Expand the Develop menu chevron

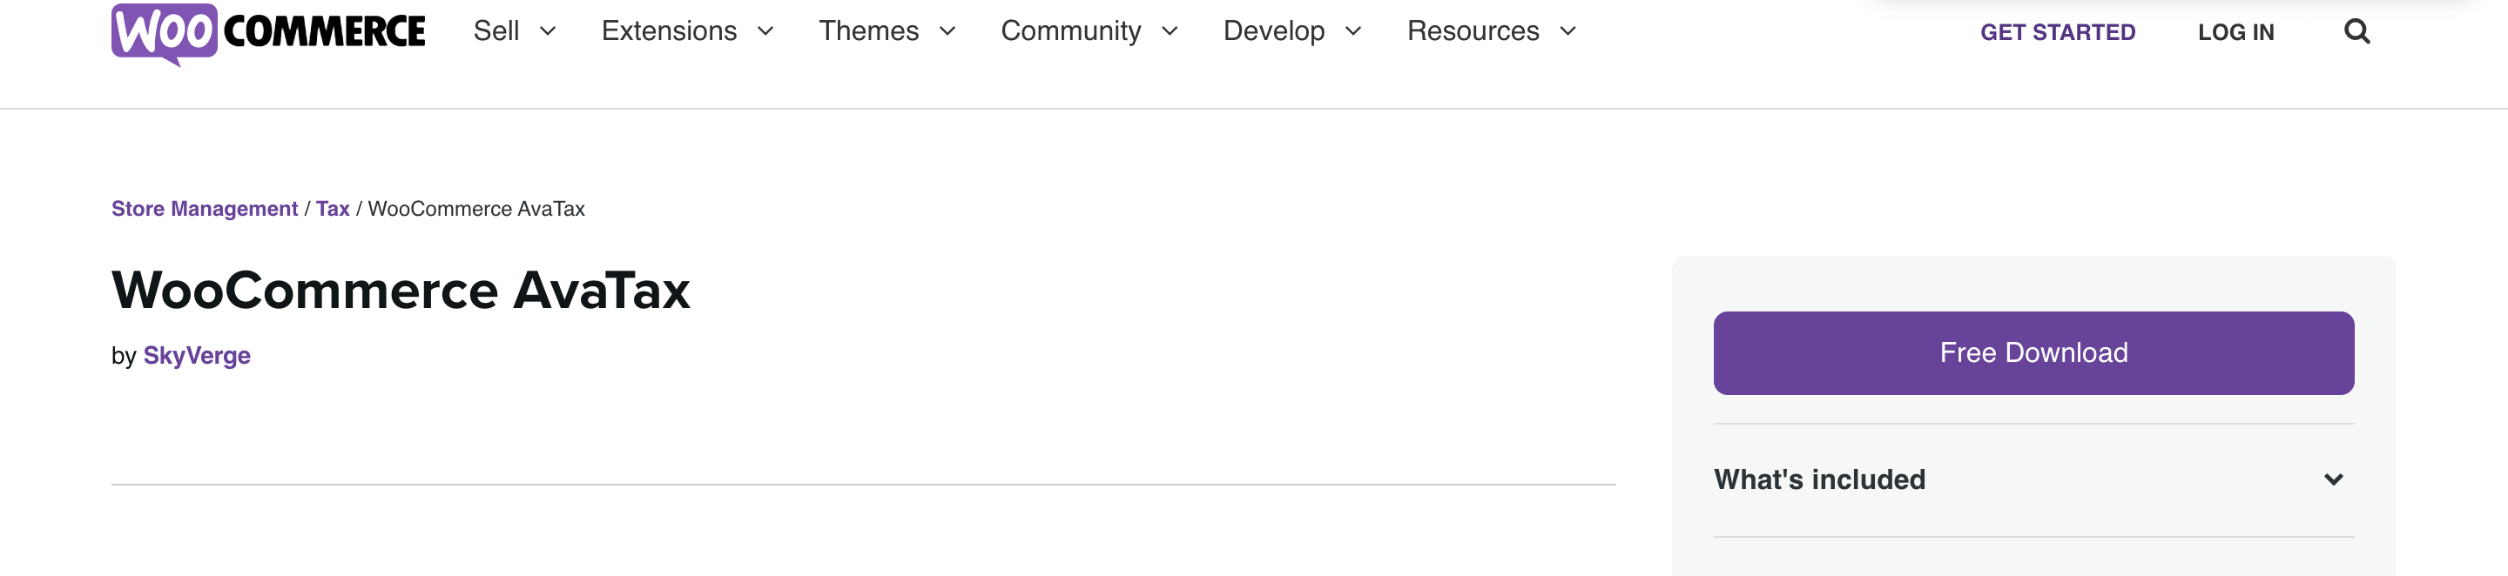point(1353,32)
